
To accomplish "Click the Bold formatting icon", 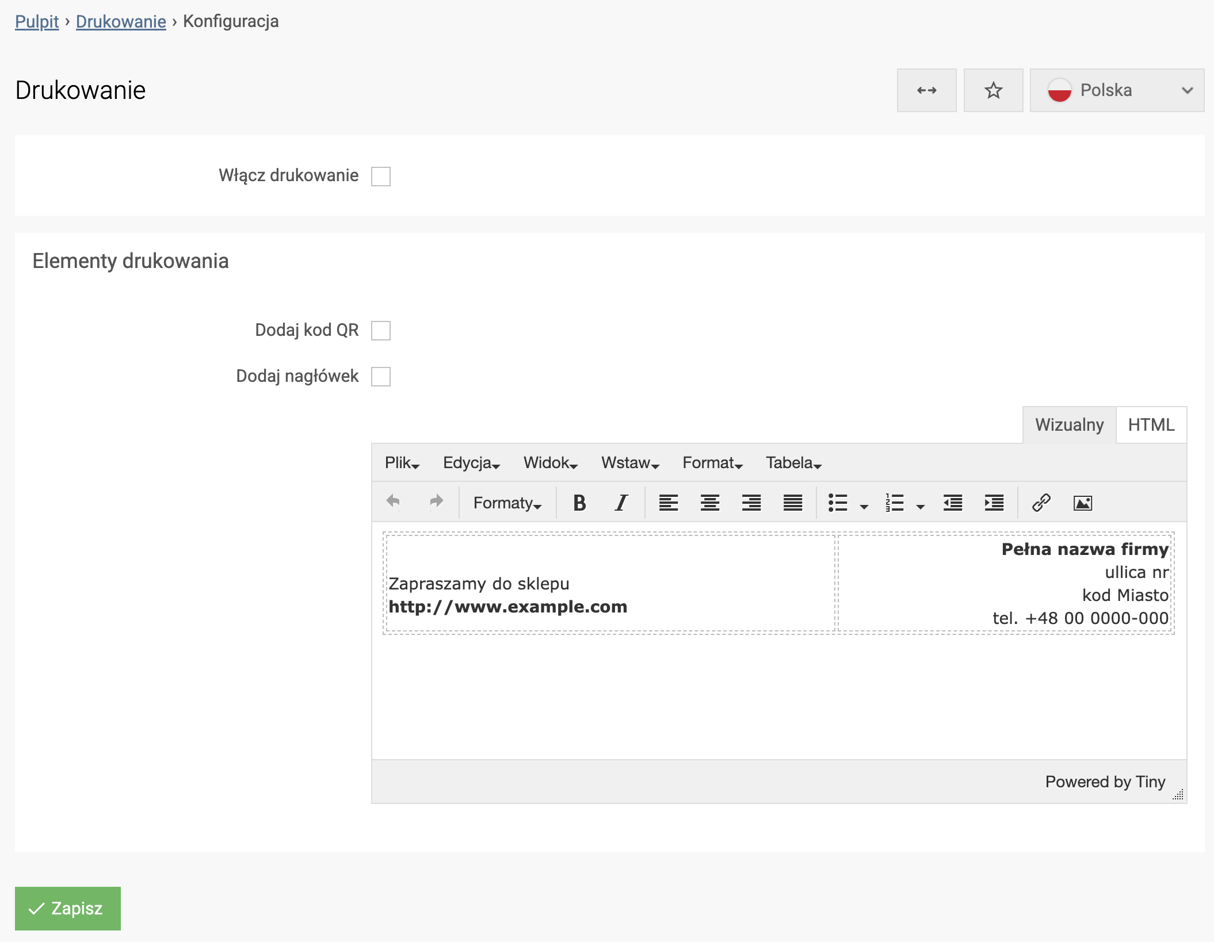I will click(x=579, y=503).
